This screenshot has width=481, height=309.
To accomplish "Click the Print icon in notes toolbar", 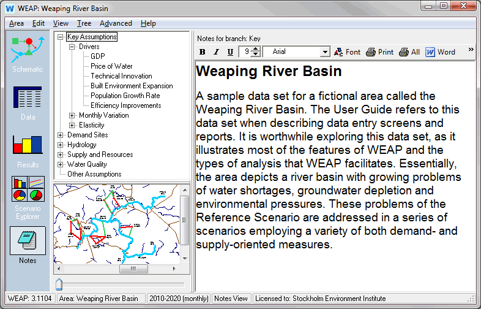I will point(379,52).
